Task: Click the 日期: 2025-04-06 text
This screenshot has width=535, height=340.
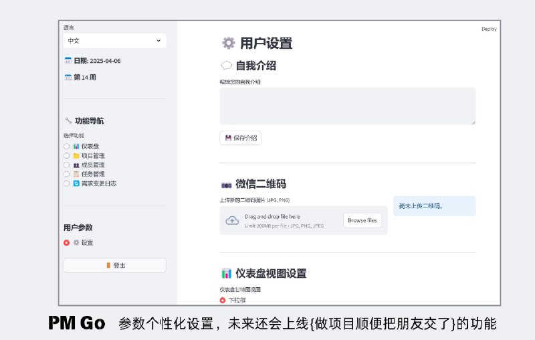Action: tap(97, 61)
